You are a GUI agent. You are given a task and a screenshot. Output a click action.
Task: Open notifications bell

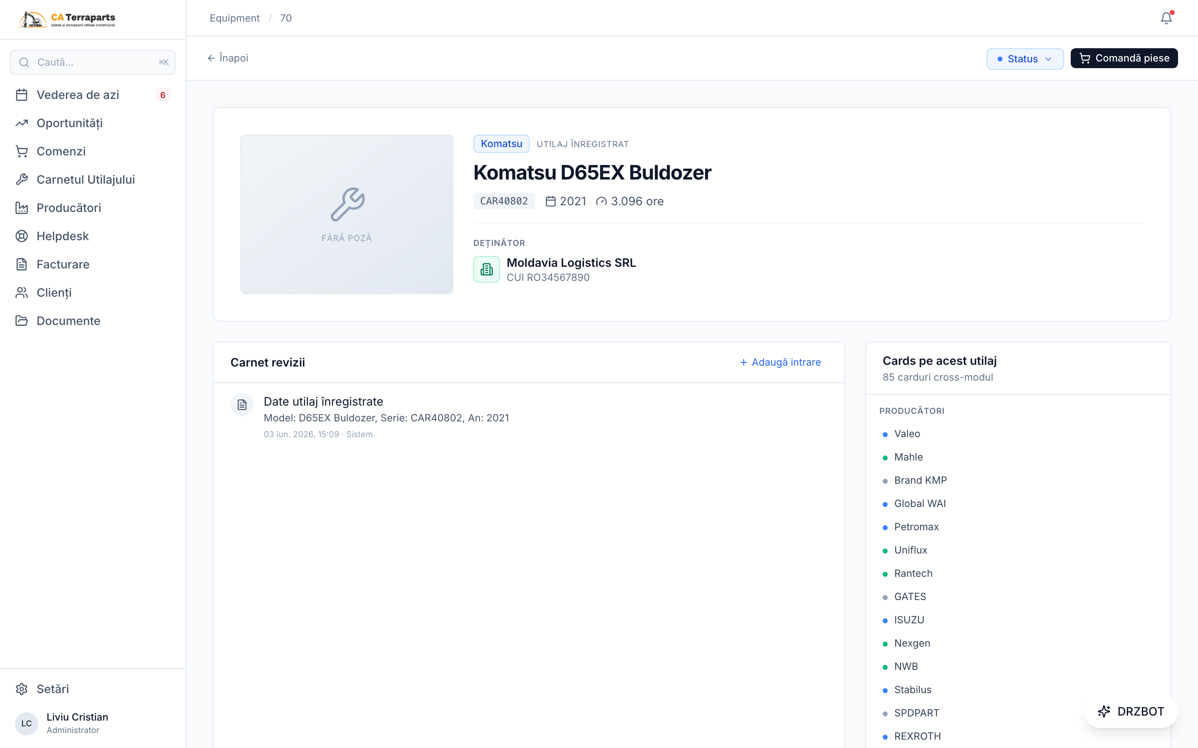tap(1166, 18)
